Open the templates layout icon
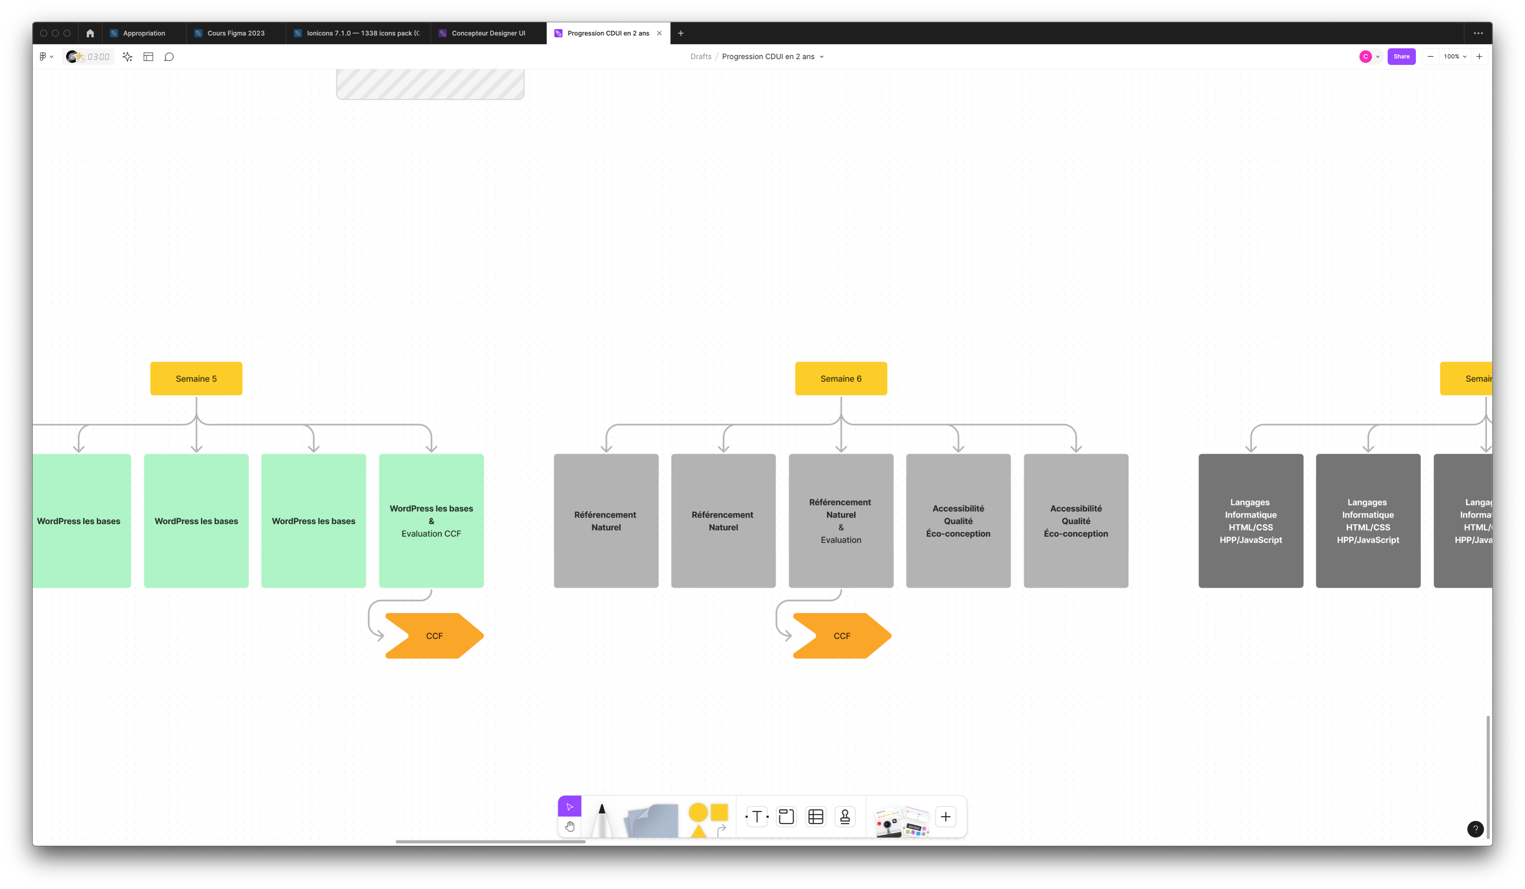The image size is (1525, 889). (x=148, y=57)
